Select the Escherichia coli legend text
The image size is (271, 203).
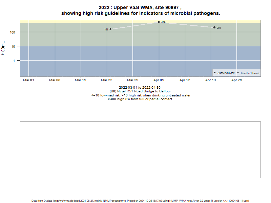pos(226,73)
